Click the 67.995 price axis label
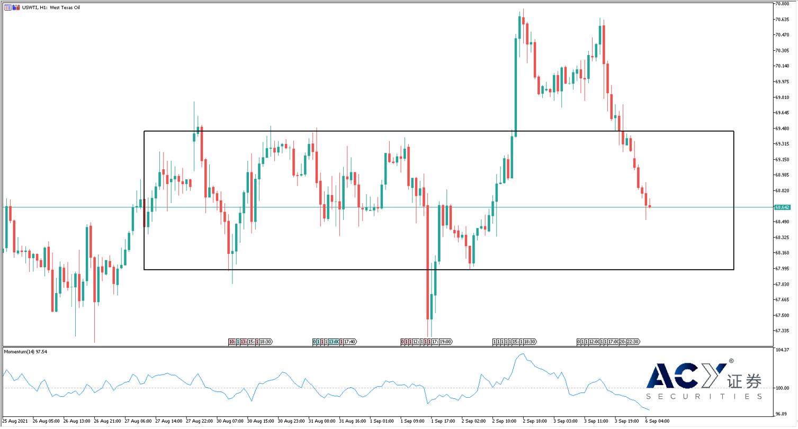The image size is (798, 429). coord(782,269)
